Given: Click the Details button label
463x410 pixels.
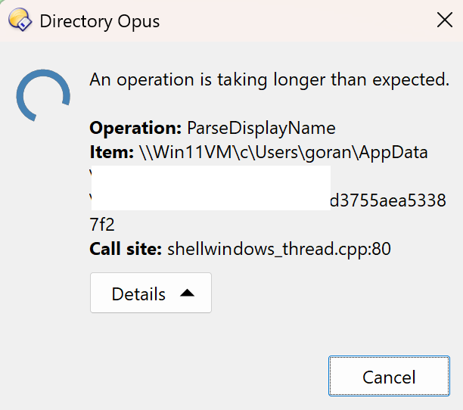Looking at the screenshot, I should [138, 294].
